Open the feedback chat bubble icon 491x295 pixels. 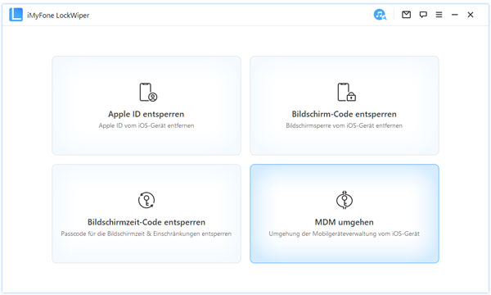click(423, 15)
